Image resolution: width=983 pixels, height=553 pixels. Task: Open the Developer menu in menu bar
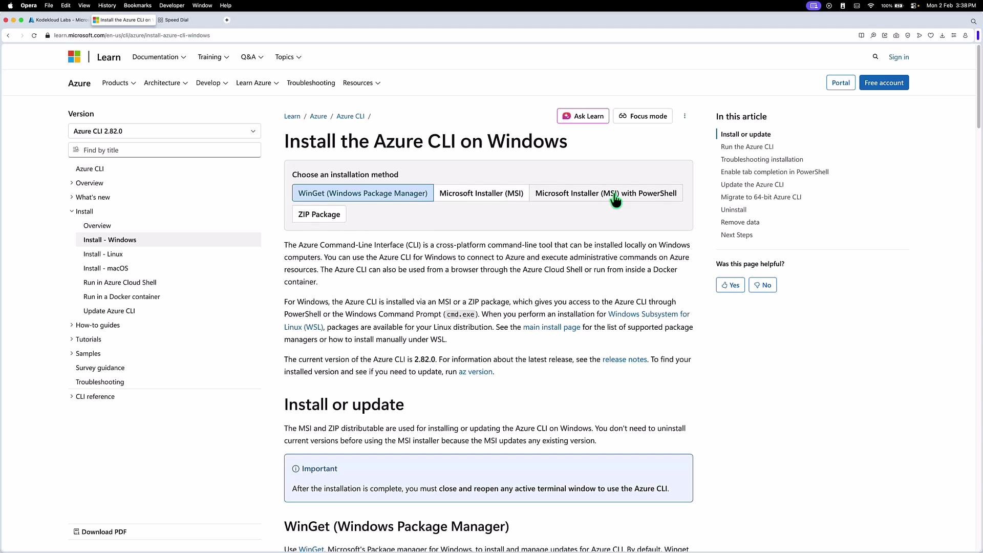[172, 6]
